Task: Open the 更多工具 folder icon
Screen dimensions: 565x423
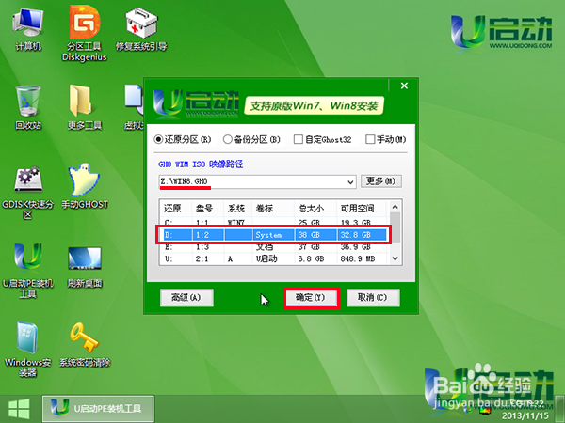Action: click(85, 107)
